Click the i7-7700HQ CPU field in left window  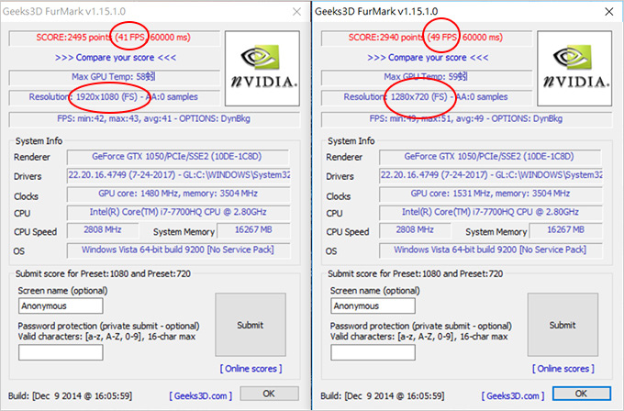tap(178, 213)
